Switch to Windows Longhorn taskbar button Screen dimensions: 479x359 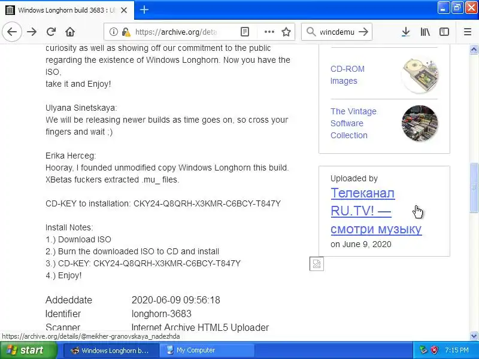pos(111,350)
